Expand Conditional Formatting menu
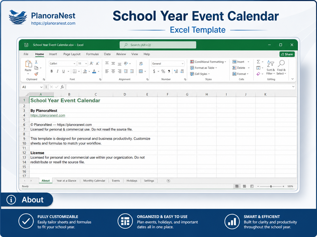Screen dimensions: 317x237 pyautogui.click(x=208, y=62)
